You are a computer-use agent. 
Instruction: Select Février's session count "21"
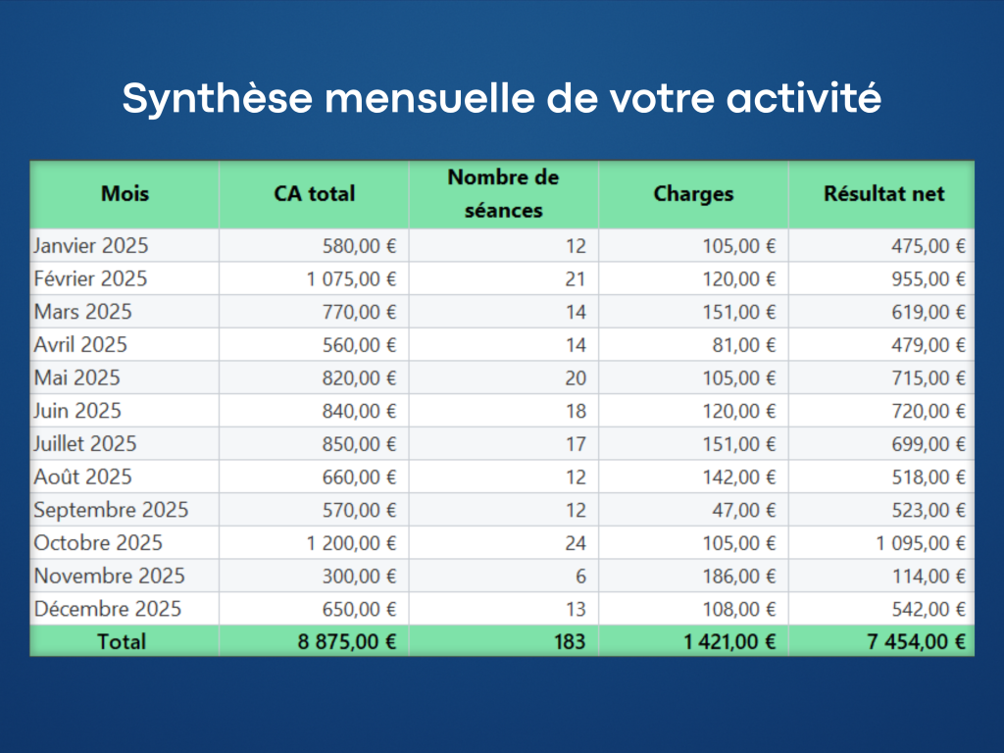click(575, 279)
